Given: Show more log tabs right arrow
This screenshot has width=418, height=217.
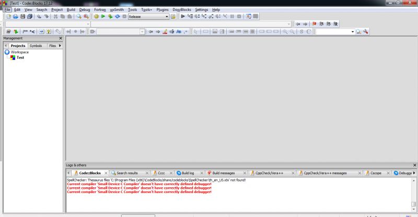Looking at the screenshot, I should tap(414, 173).
